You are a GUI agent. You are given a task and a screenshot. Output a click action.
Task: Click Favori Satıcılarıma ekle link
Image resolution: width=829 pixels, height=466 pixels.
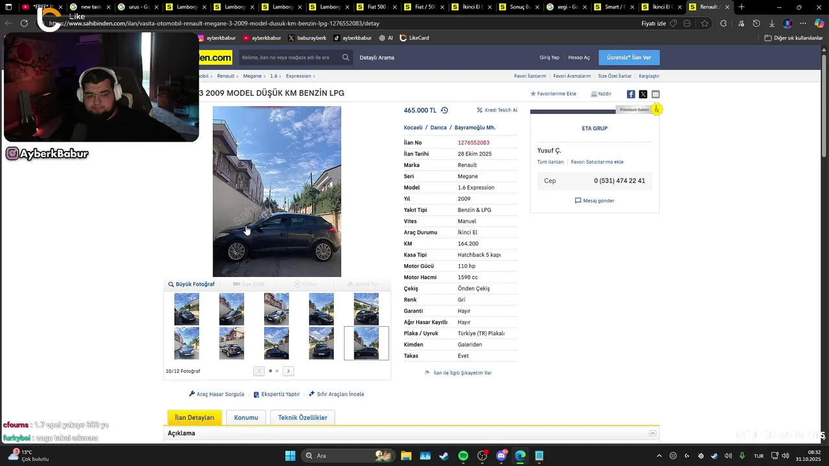point(597,162)
